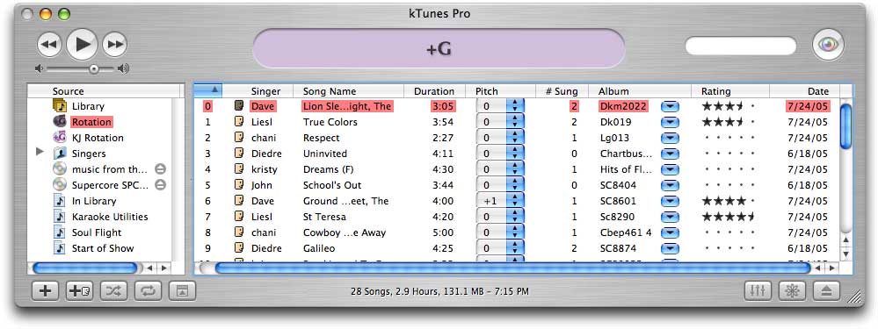
Task: Set star rating for Ground row
Action: click(729, 201)
